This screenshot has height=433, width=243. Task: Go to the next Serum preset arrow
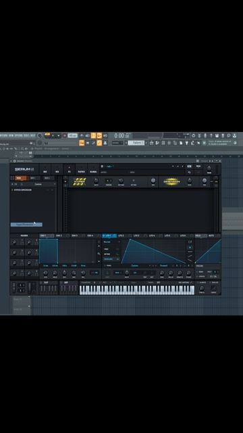182,166
